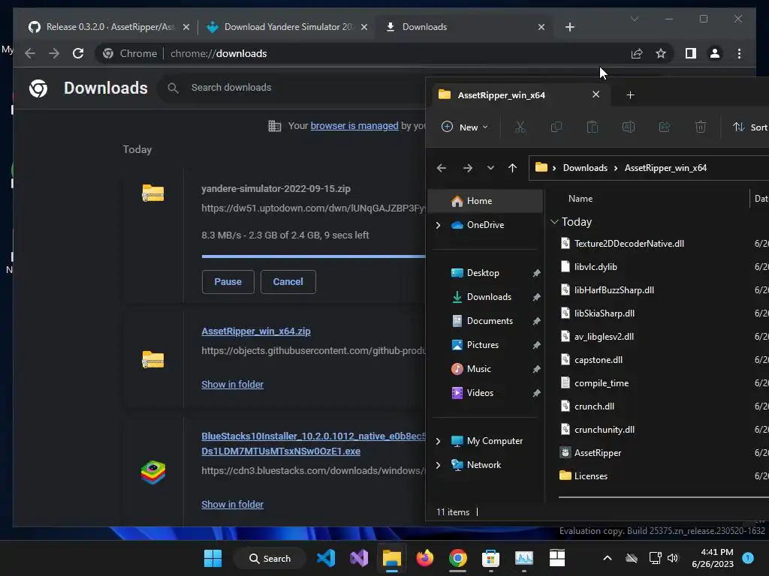Expand Network in navigation pane

click(x=438, y=465)
